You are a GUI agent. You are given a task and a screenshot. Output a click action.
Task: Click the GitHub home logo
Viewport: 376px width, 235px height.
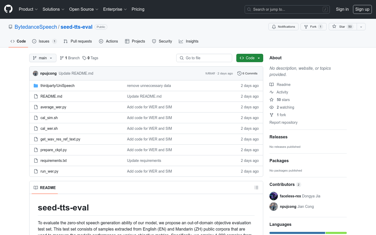[8, 9]
